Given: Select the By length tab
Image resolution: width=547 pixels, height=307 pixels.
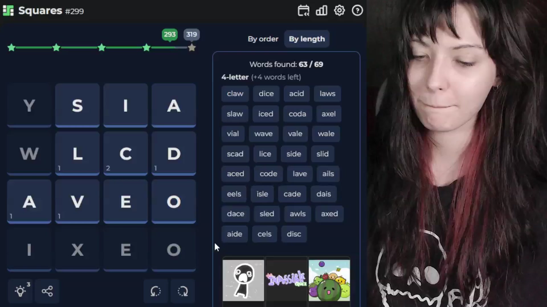Looking at the screenshot, I should pos(307,39).
